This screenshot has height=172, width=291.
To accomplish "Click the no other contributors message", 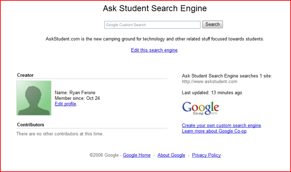I will (60, 133).
